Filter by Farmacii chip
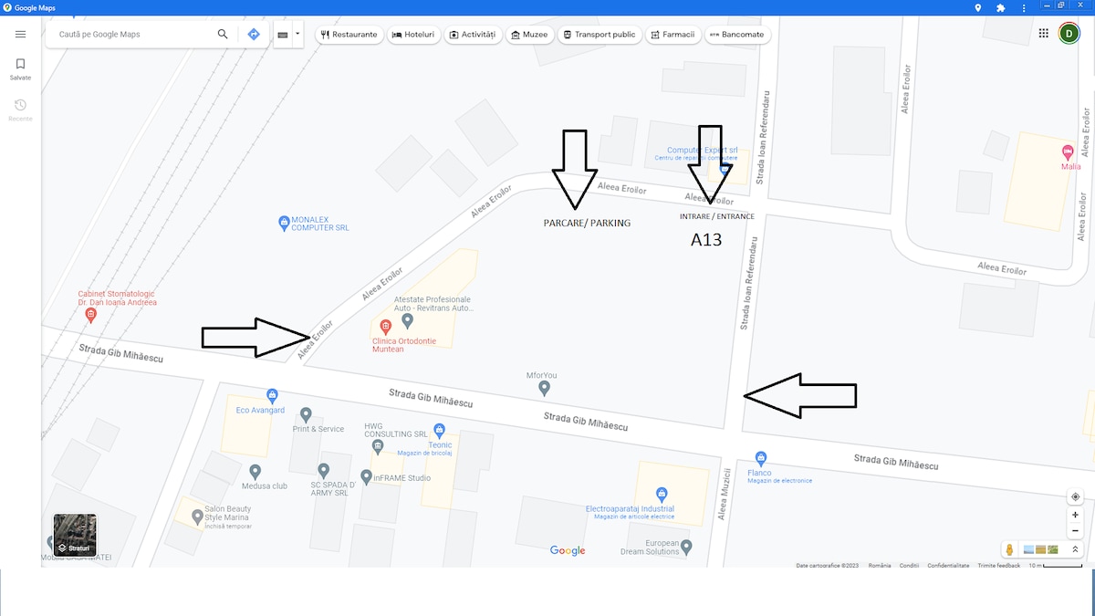The width and height of the screenshot is (1095, 616). point(673,35)
